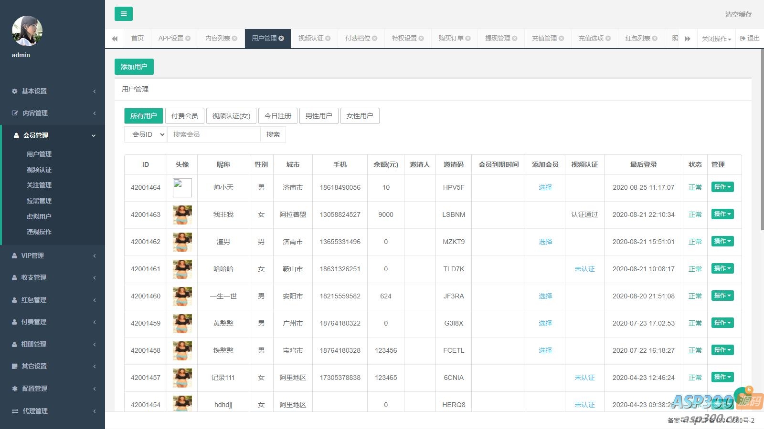This screenshot has width=764, height=429.
Task: Switch to the 购买订单 tab
Action: [451, 39]
